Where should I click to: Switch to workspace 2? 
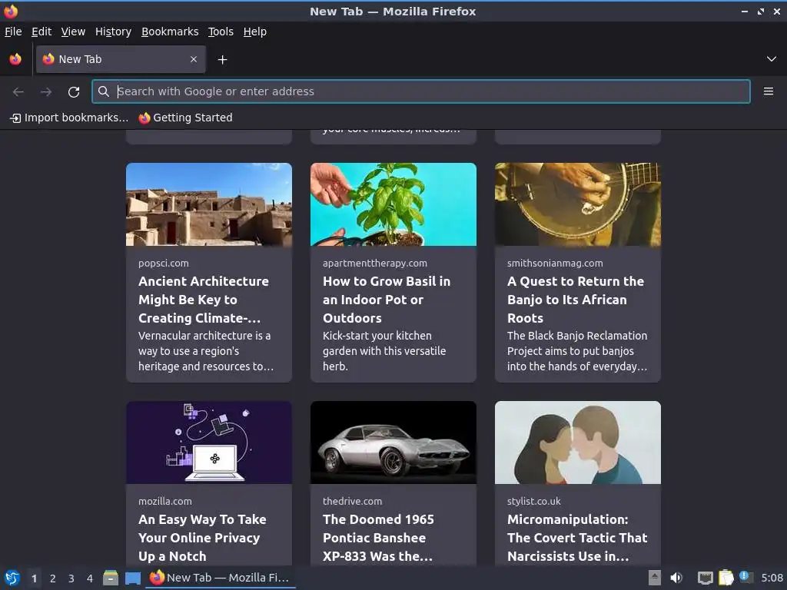53,578
